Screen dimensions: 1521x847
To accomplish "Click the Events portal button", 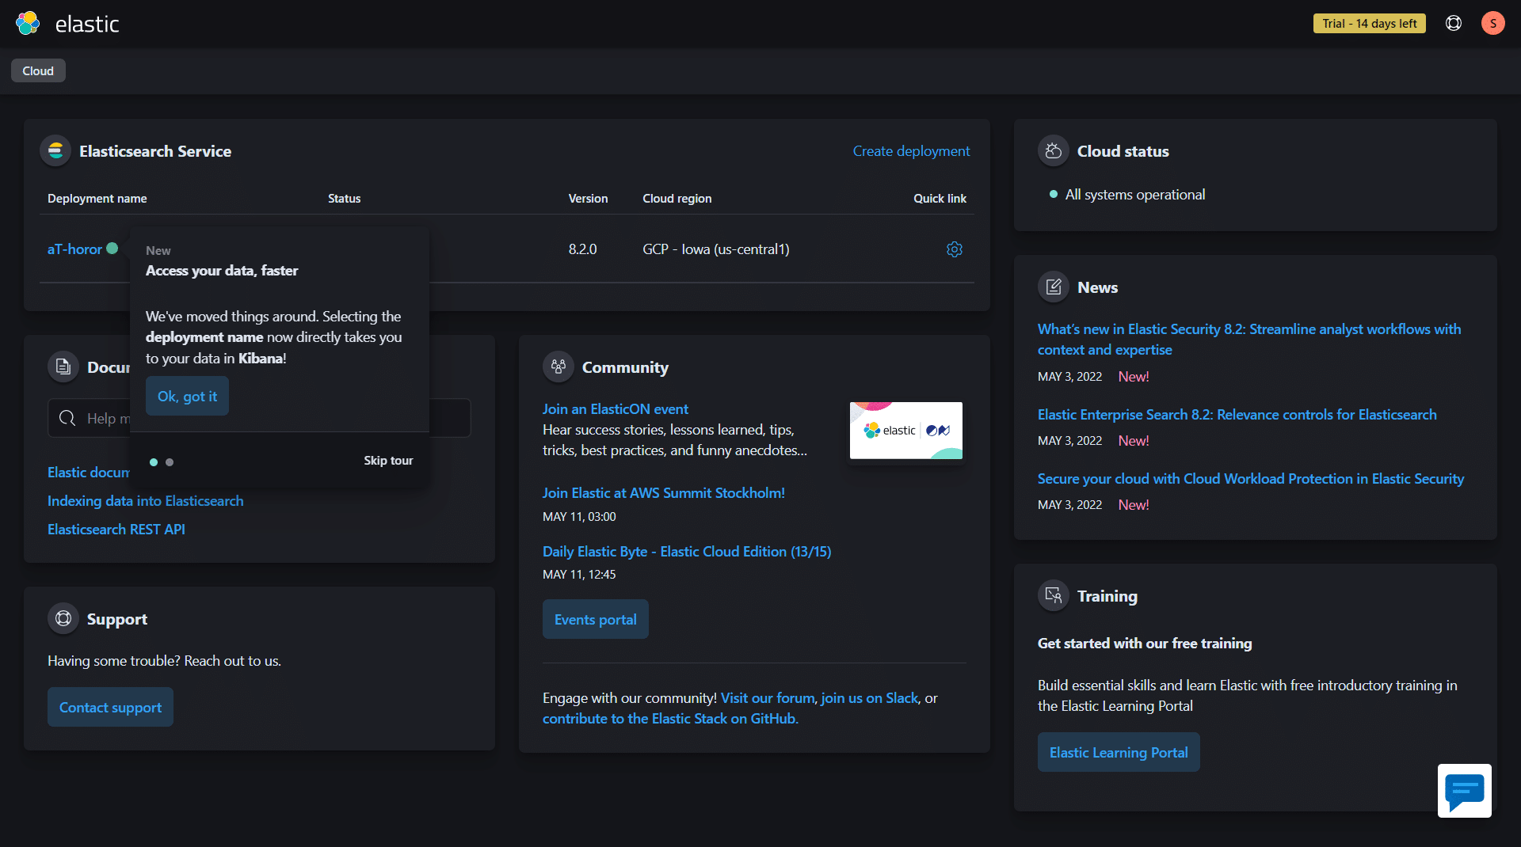I will [x=595, y=619].
